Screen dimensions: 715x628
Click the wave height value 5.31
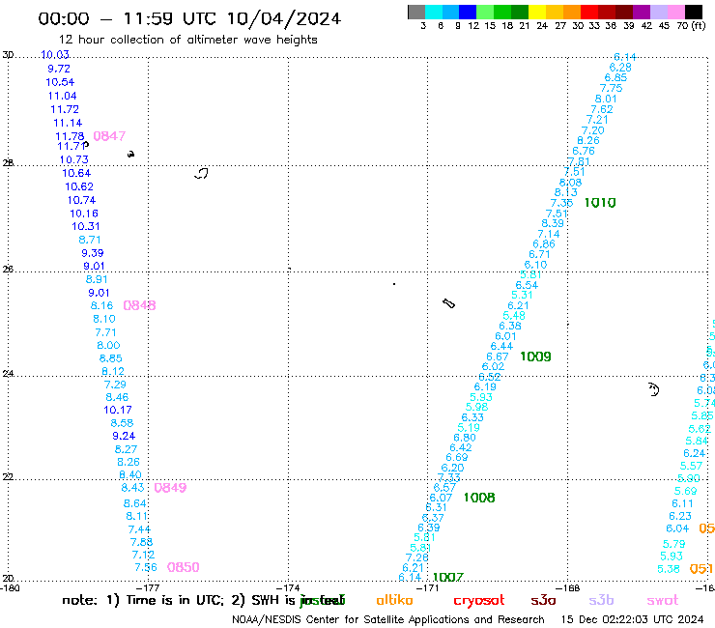[x=522, y=295]
